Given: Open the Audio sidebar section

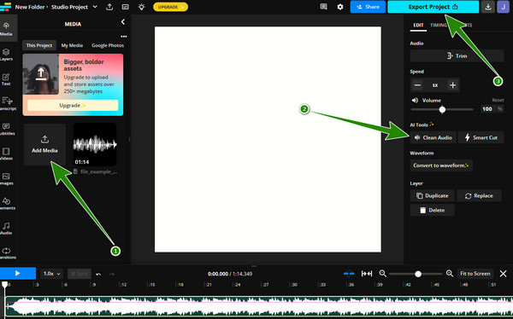Looking at the screenshot, I should [x=7, y=229].
